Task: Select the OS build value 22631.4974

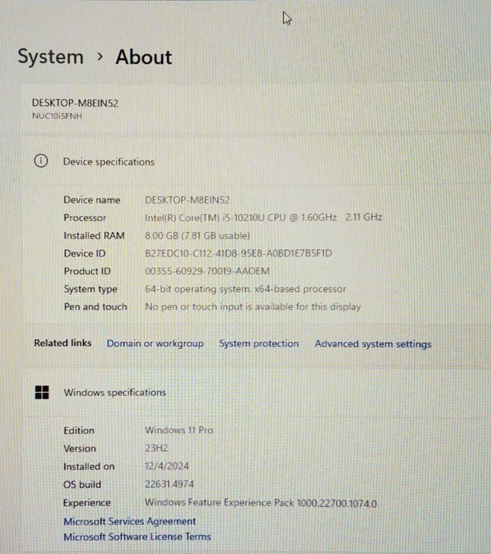Action: pyautogui.click(x=169, y=484)
